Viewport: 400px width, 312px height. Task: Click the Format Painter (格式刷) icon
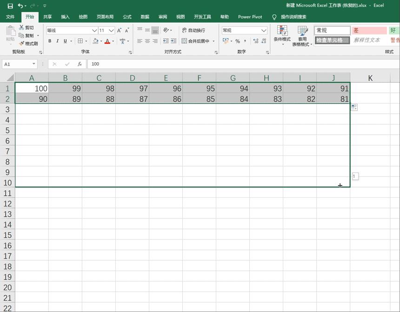point(21,43)
